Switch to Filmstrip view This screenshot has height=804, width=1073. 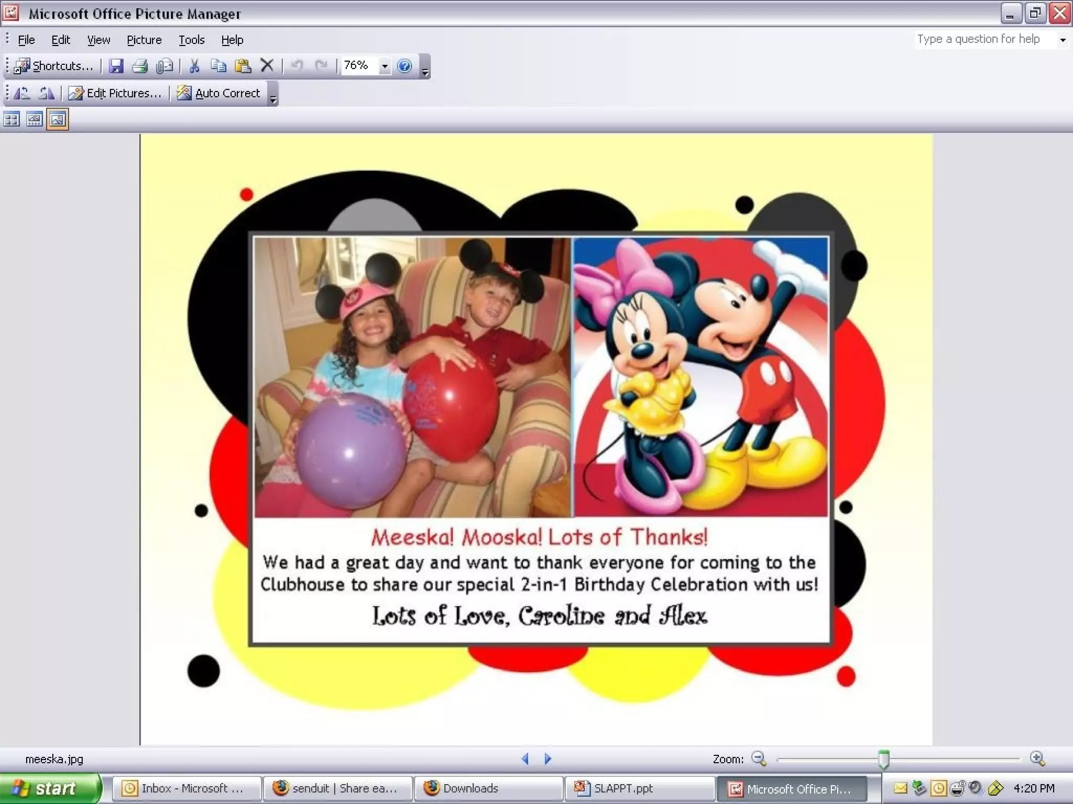tap(35, 119)
